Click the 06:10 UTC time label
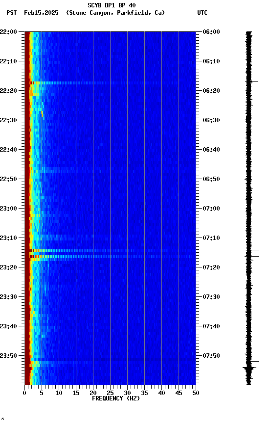Screen dimensions: 270x424 tap(211, 61)
